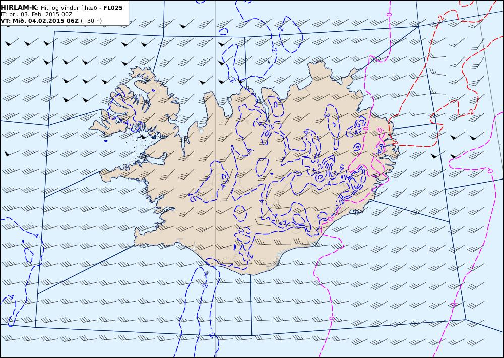The width and height of the screenshot is (504, 358).
Task: Select the 'Hiti og vindur í hæð' text
Action: coord(69,8)
